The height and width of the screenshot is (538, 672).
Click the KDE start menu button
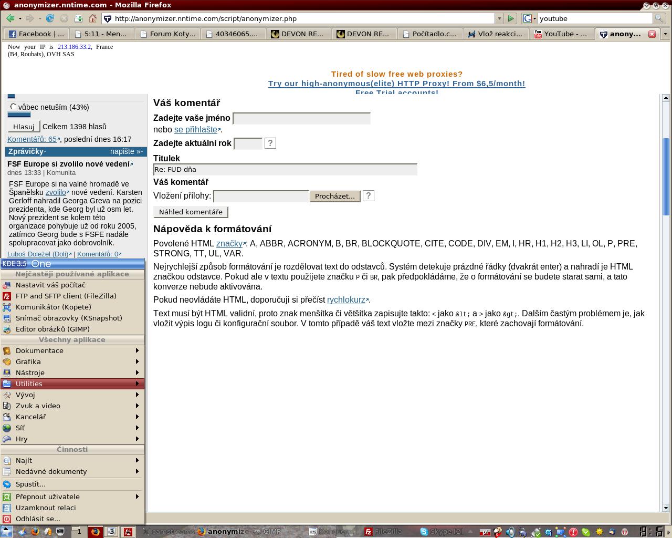pos(6,532)
